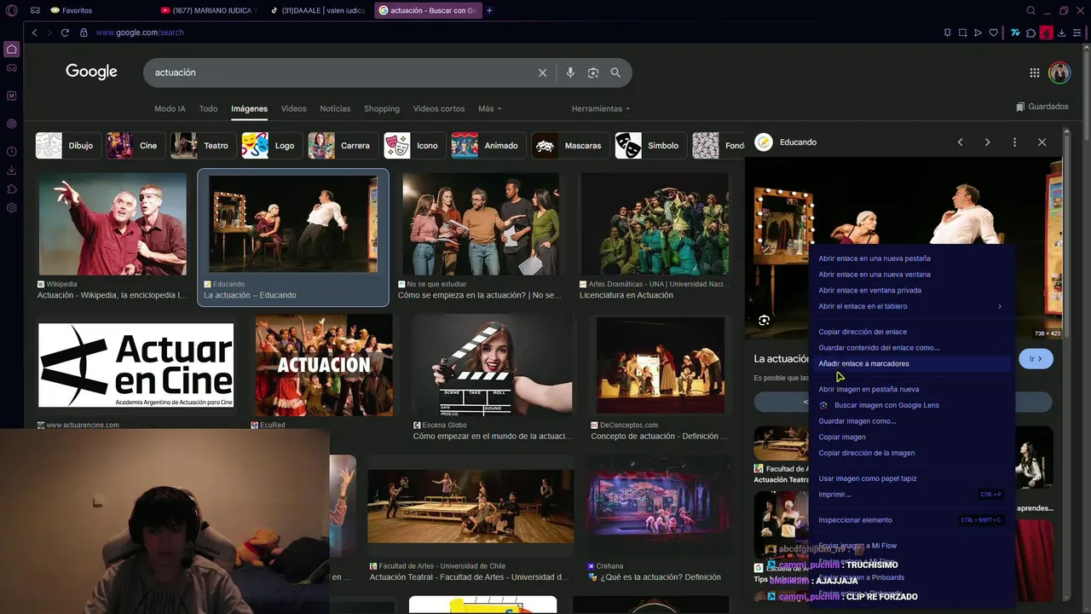Switch to the Videos cortos tab
Viewport: 1091px width, 614px height.
tap(439, 109)
